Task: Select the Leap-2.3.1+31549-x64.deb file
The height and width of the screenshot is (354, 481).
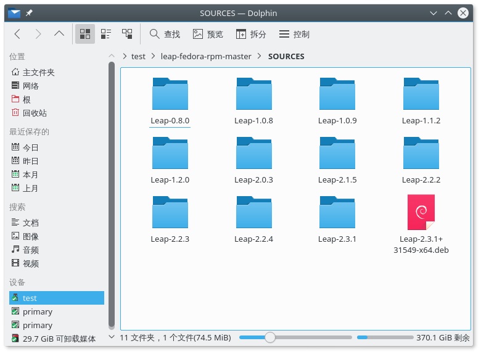Action: click(x=421, y=224)
